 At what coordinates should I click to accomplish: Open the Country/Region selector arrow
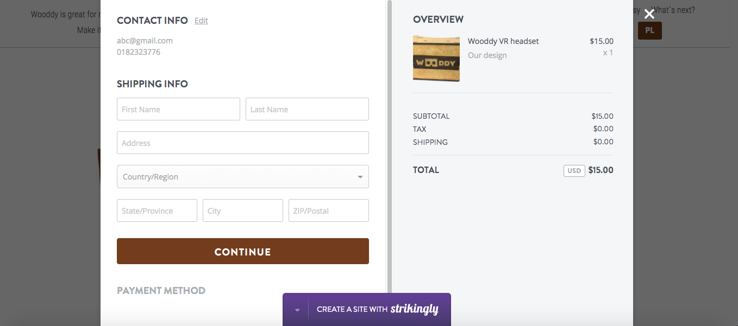click(x=360, y=176)
